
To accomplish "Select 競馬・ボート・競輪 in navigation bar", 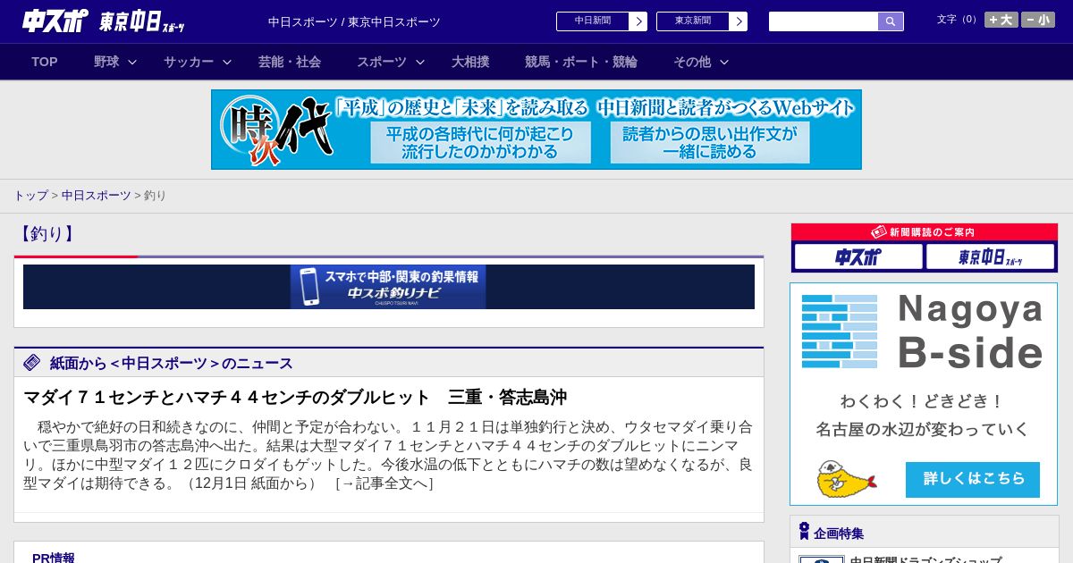I will click(581, 62).
